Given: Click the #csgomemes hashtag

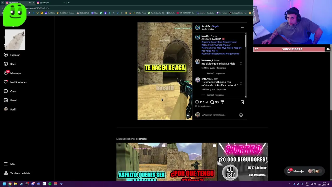Looking at the screenshot, I should pyautogui.click(x=233, y=54).
